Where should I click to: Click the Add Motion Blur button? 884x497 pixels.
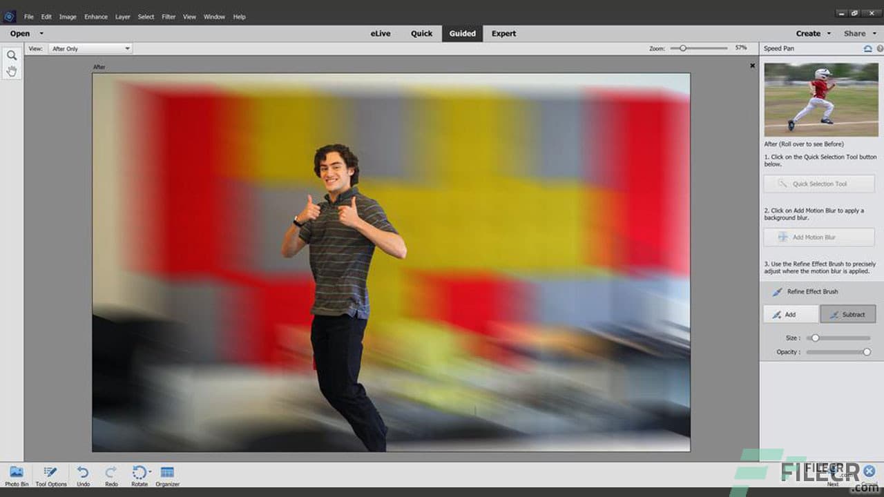click(818, 237)
